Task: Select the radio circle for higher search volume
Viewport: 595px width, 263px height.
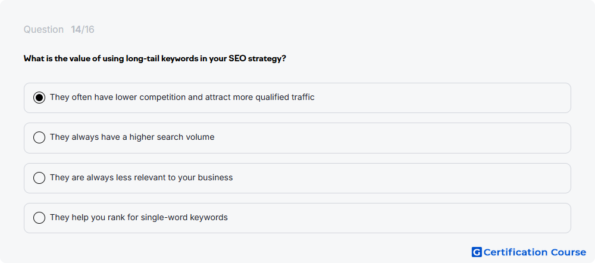Action: coord(39,137)
